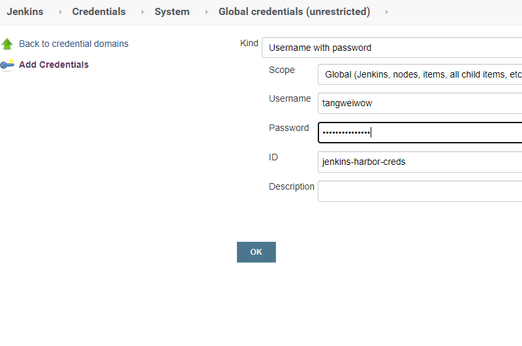
Task: Select the ID field with jenkins-harbor-creds
Action: tap(420, 162)
